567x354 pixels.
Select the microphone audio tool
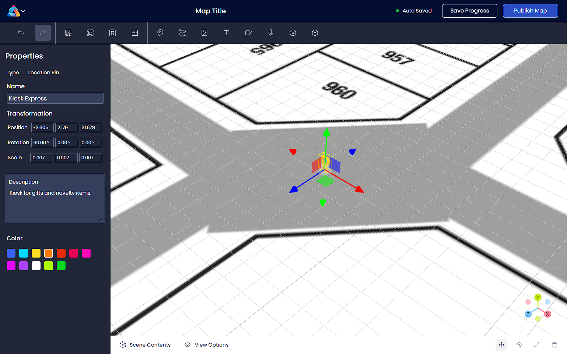tap(271, 33)
